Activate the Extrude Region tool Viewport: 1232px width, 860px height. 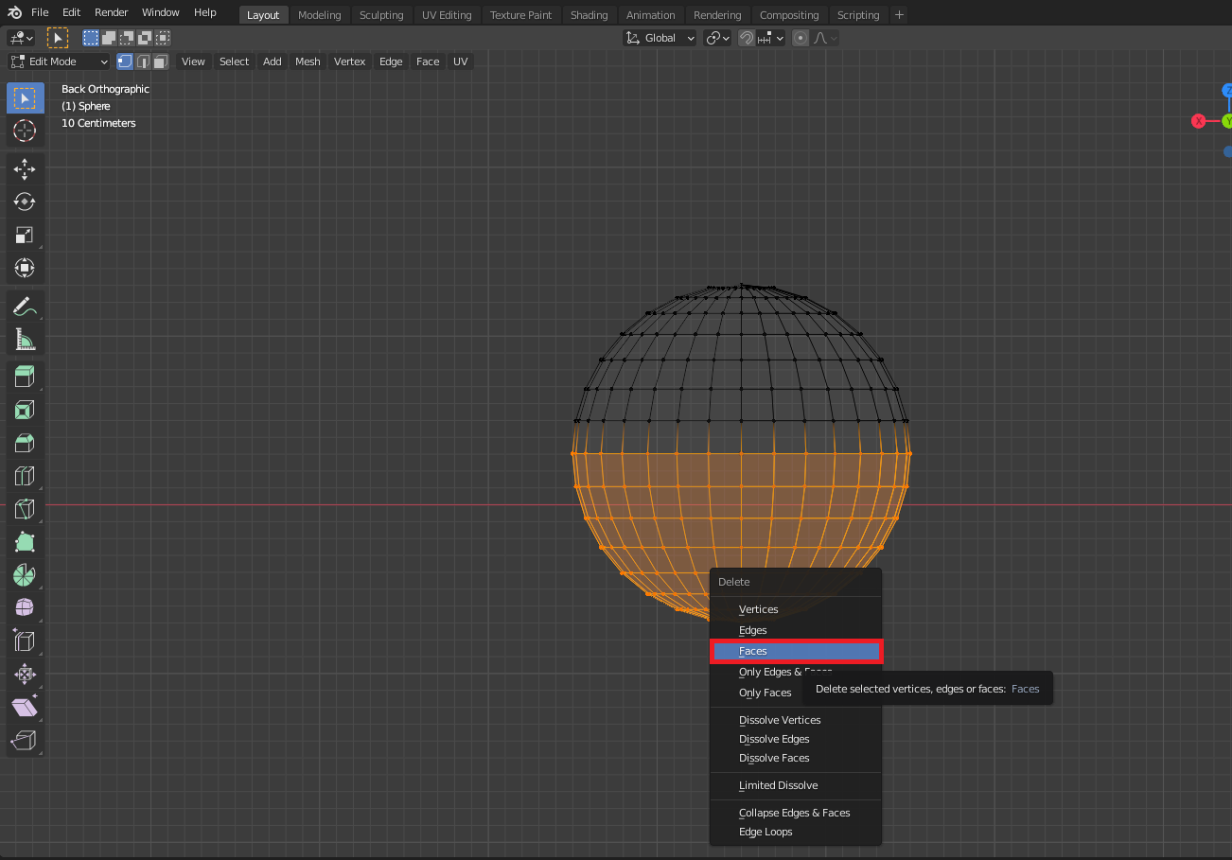pyautogui.click(x=25, y=377)
